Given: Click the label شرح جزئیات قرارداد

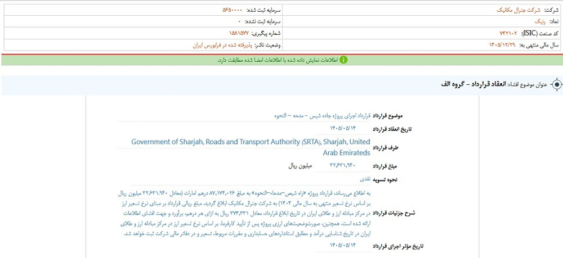Looking at the screenshot, I should tap(395, 213).
